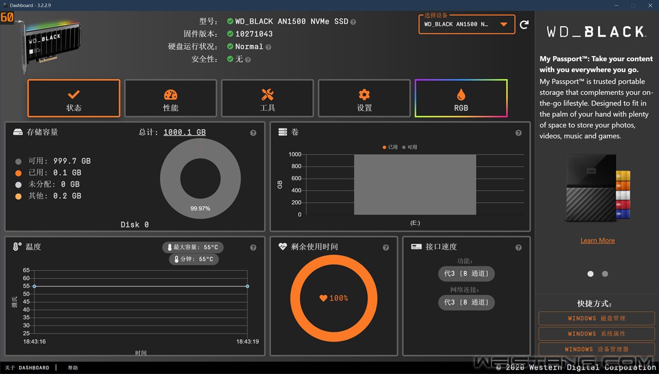Toggle the 可用 legend in volume chart
The image size is (659, 374).
(410, 147)
